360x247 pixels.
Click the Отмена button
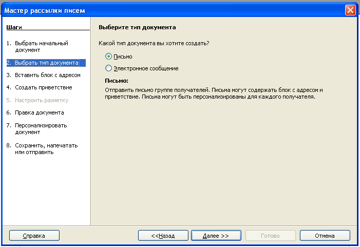pos(325,236)
